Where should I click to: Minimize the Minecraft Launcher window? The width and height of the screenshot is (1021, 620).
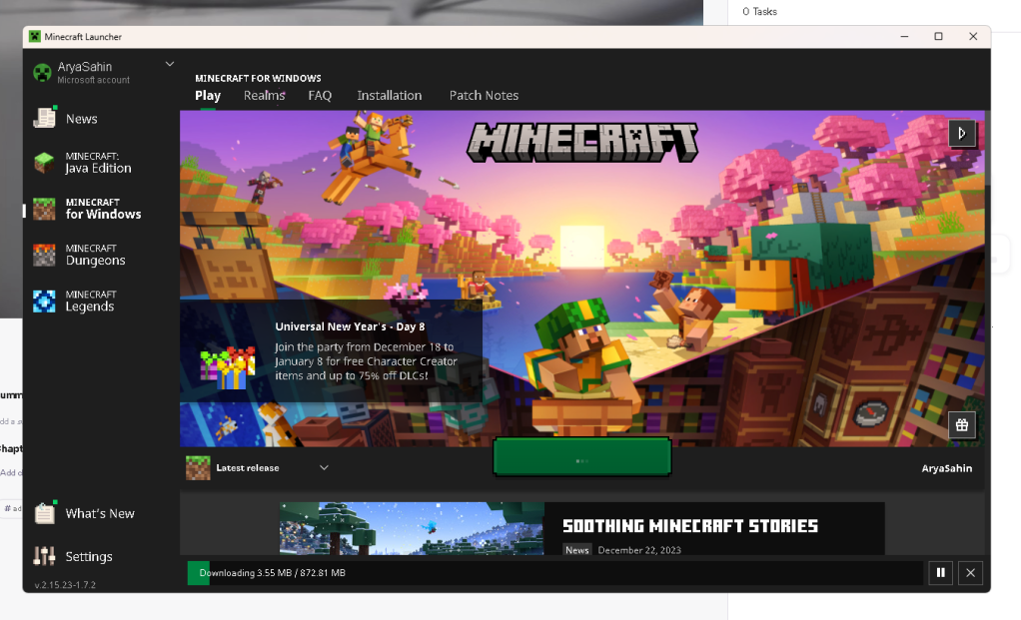(x=904, y=36)
